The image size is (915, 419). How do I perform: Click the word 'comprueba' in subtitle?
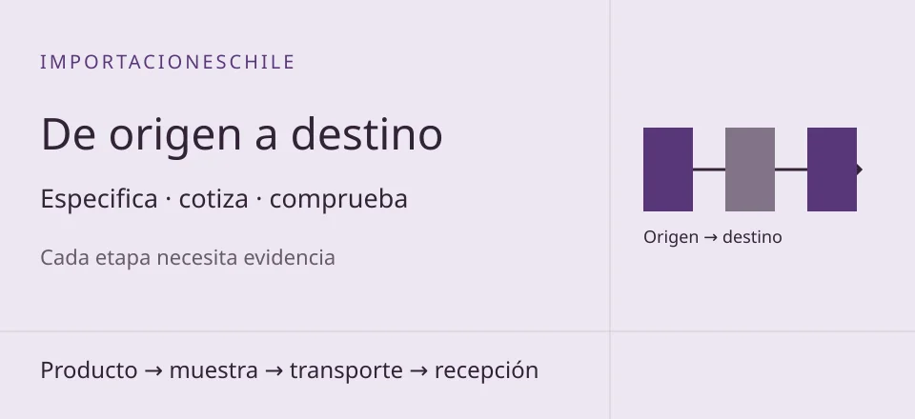coord(338,201)
